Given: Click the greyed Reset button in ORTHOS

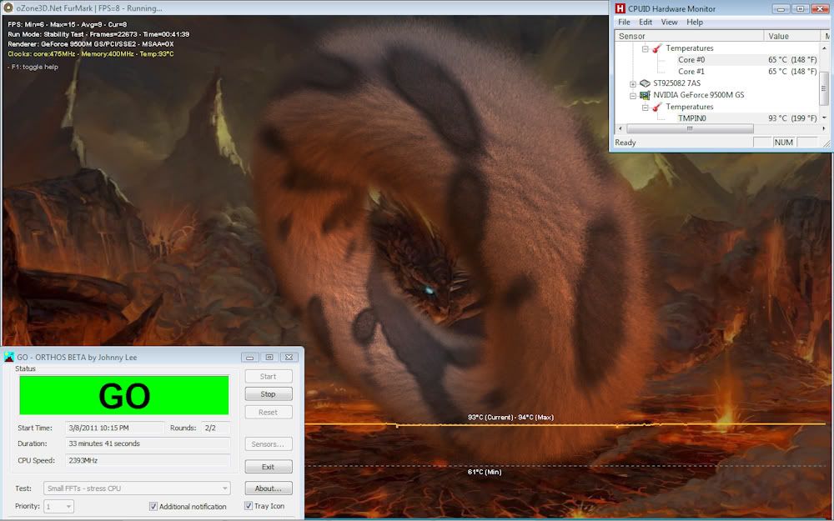Looking at the screenshot, I should [268, 413].
